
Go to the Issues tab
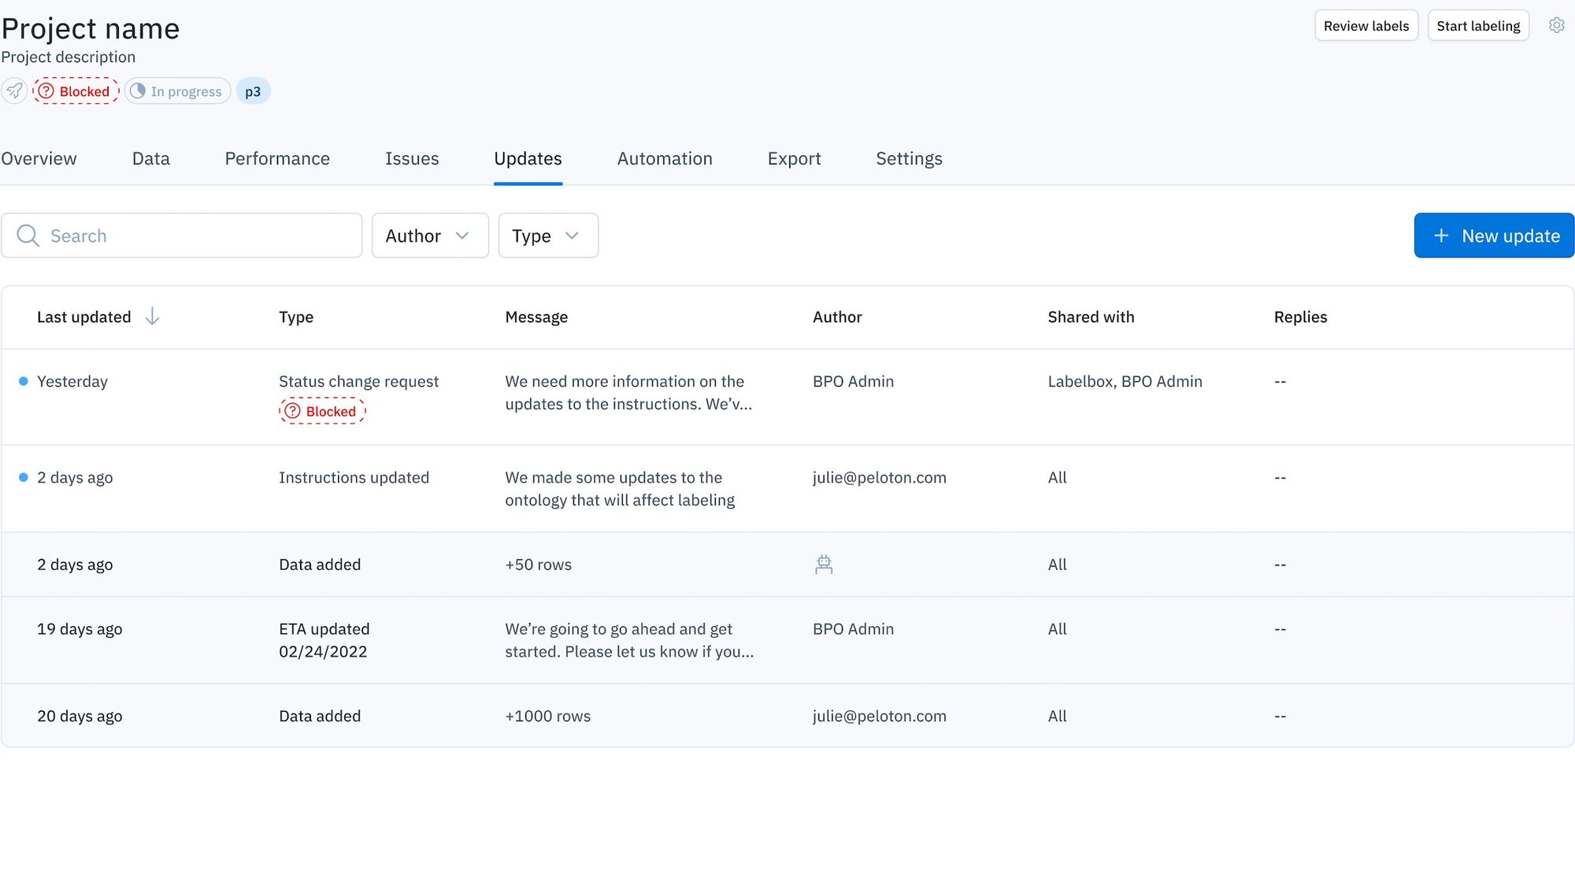(x=412, y=159)
